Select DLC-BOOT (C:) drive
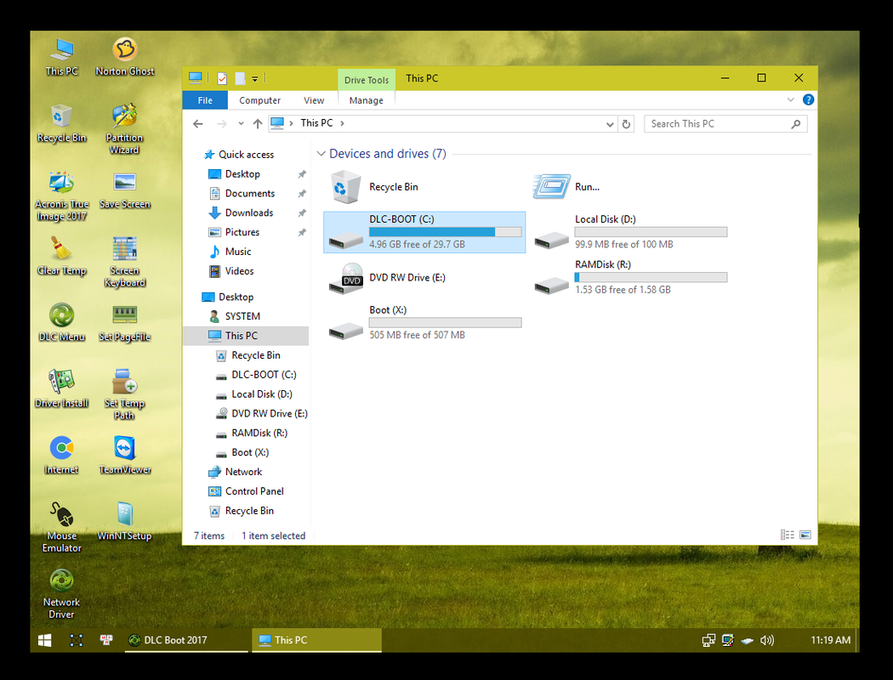The image size is (893, 680). [424, 232]
